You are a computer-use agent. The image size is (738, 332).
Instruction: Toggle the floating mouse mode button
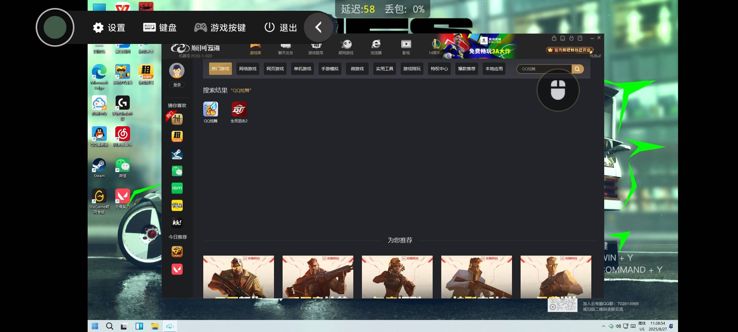[x=558, y=90]
